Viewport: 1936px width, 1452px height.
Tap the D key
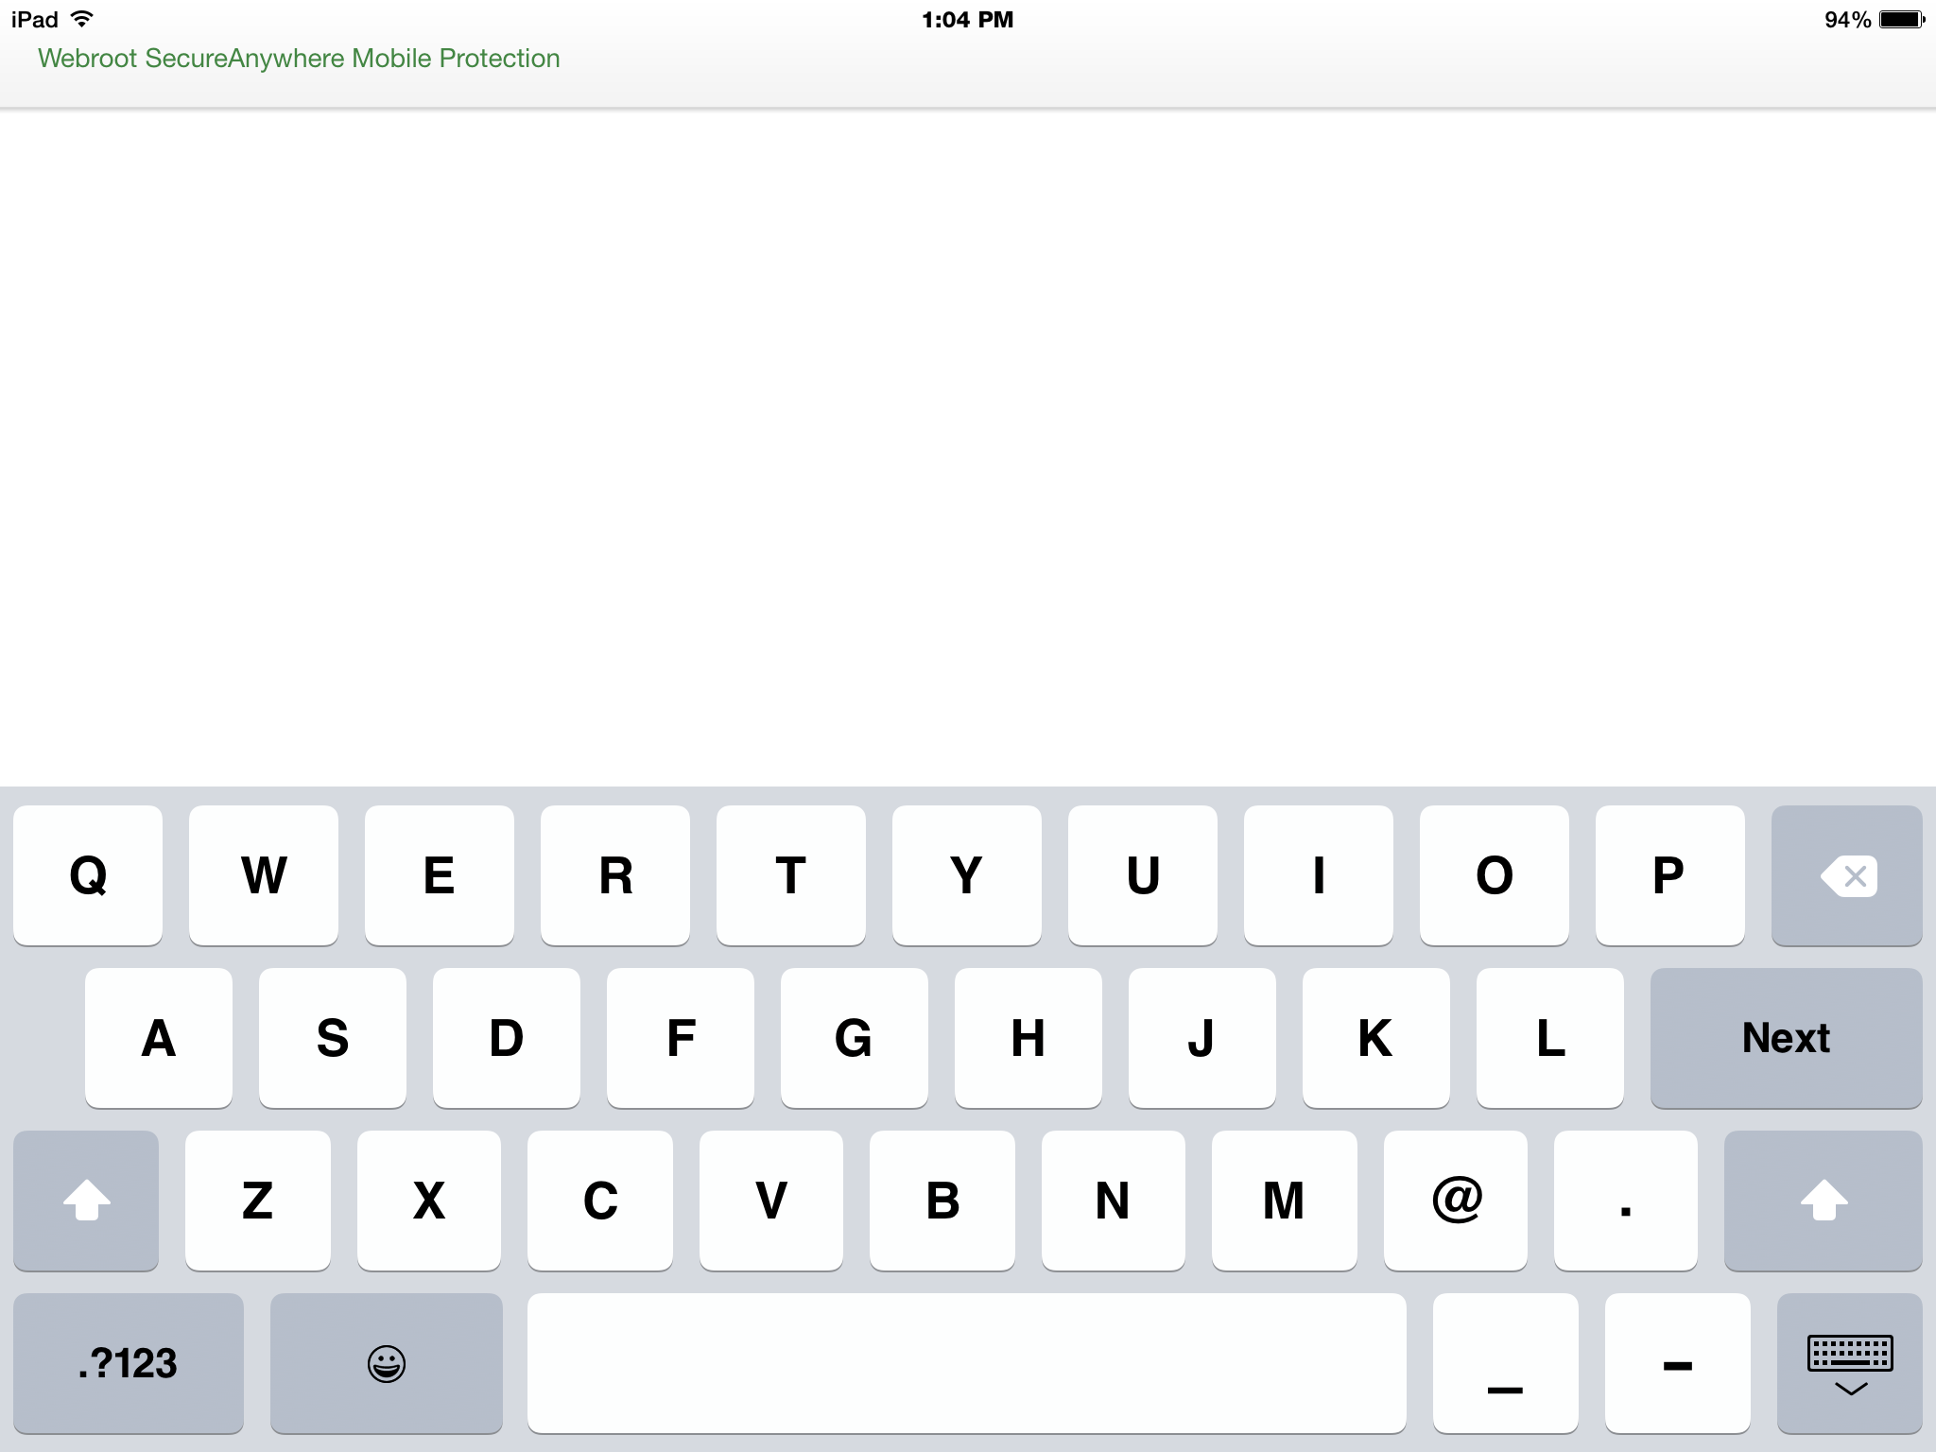(507, 1038)
